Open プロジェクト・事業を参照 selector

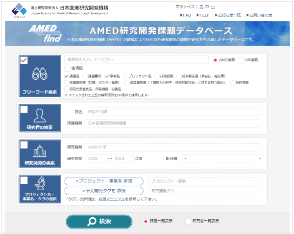click(104, 181)
